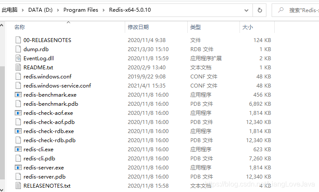This screenshot has height=192, width=319.
Task: Click the date 2021/3/30 15:10
Action: (148, 49)
